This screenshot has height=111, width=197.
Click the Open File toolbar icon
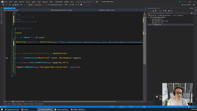[13, 5]
